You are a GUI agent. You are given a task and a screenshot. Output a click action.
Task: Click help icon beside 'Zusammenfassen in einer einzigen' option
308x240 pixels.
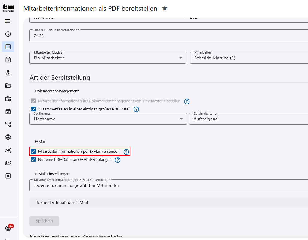[136, 109]
